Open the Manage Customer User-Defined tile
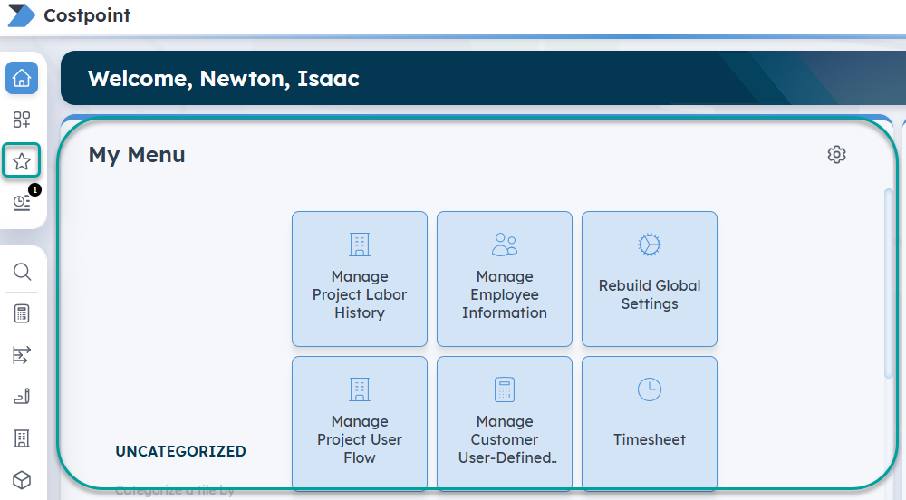Screen dimensions: 906x500 [x=505, y=424]
